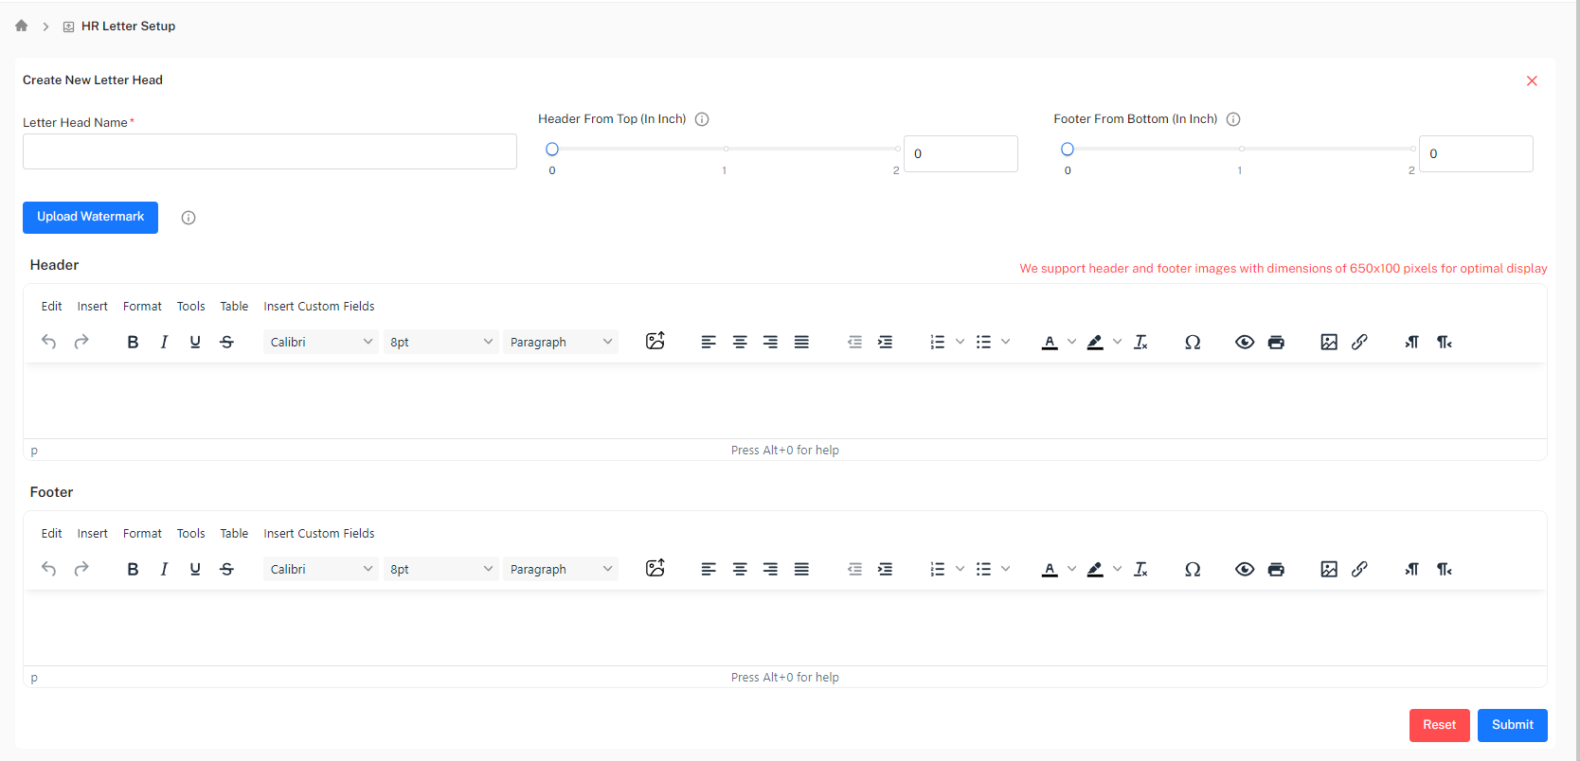The height and width of the screenshot is (761, 1580).
Task: Click insert link icon in Footer toolbar
Action: click(1359, 569)
